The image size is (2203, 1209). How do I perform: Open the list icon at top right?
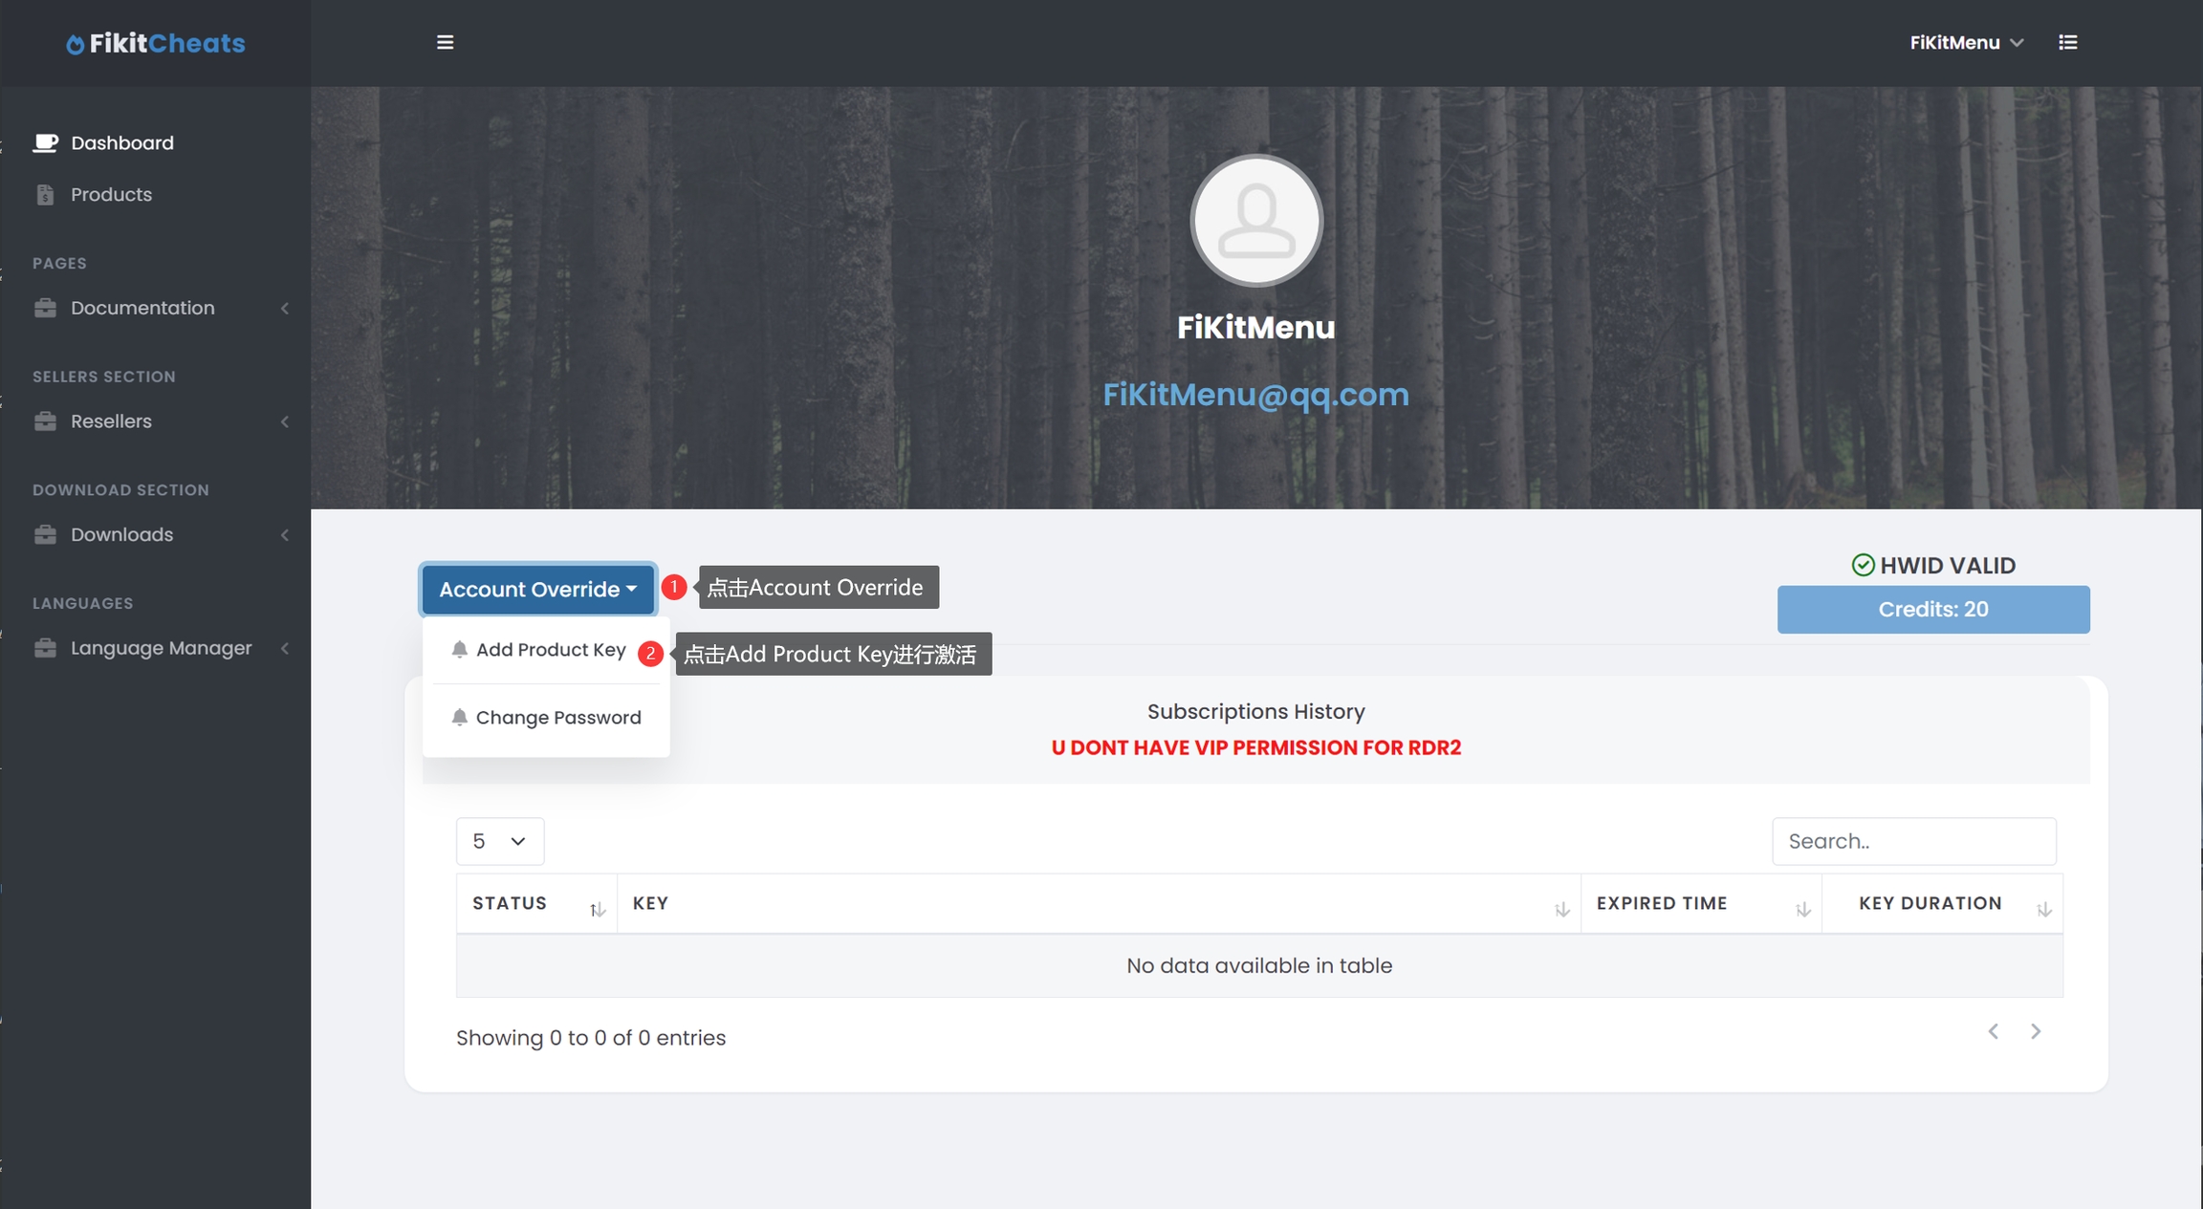pyautogui.click(x=2067, y=42)
